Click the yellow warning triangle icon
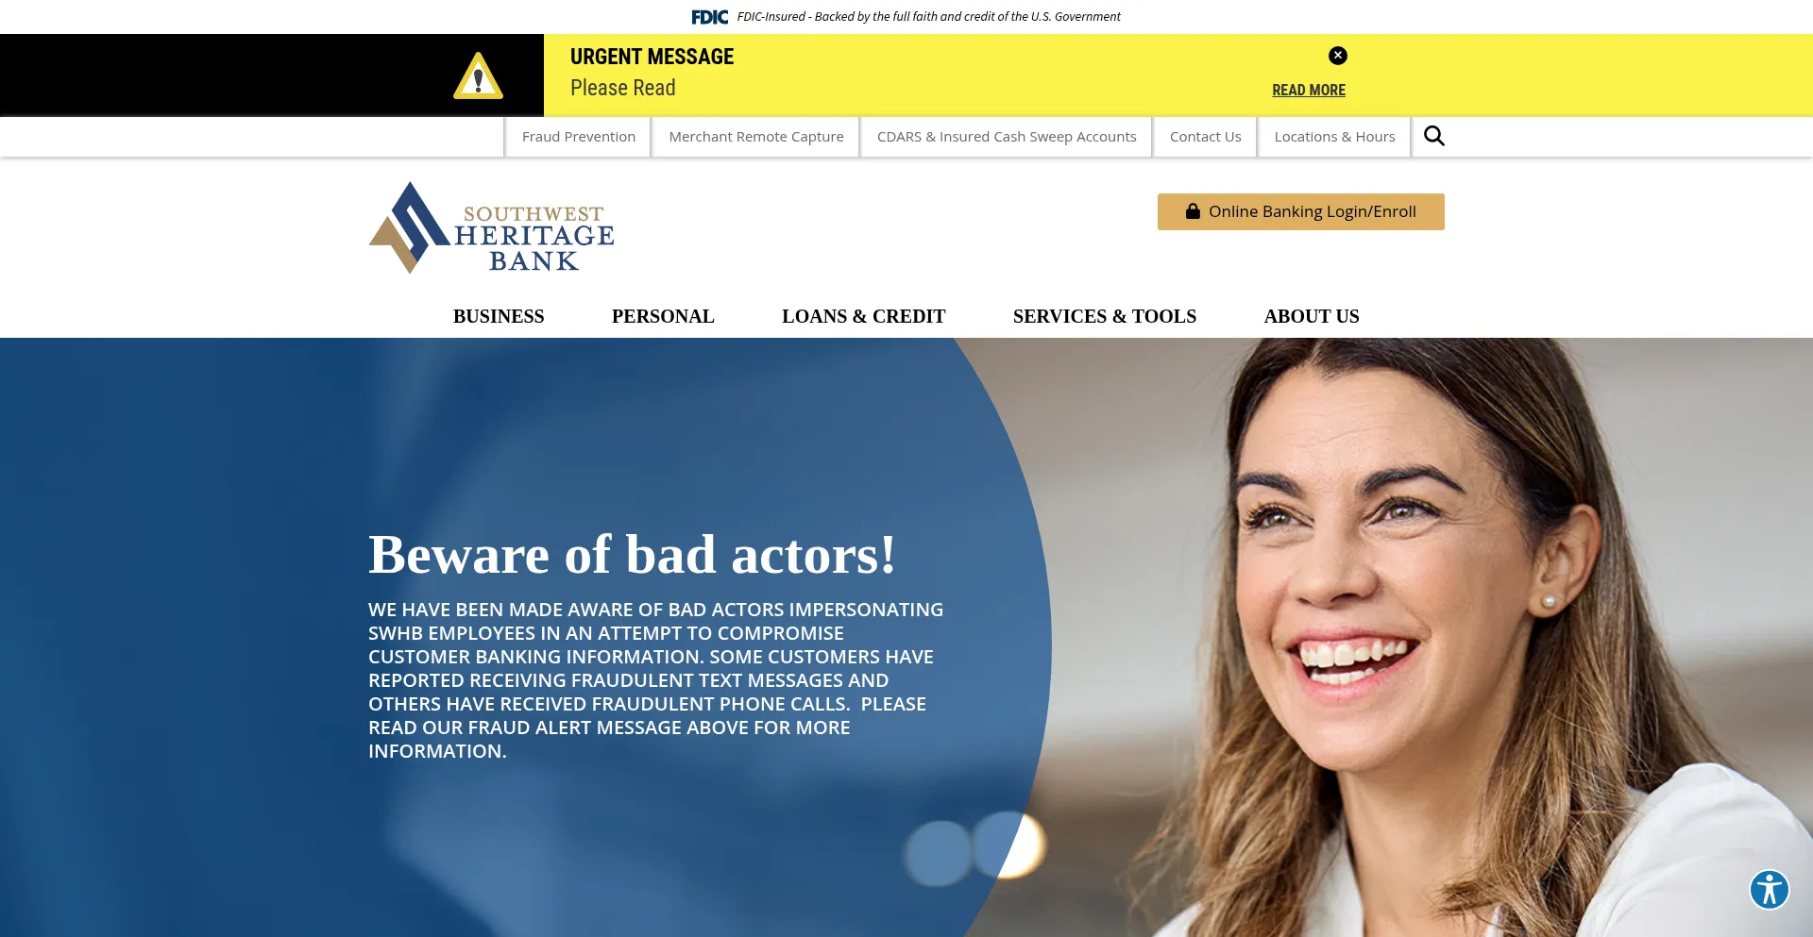Screen dimensions: 1813x937 (478, 76)
